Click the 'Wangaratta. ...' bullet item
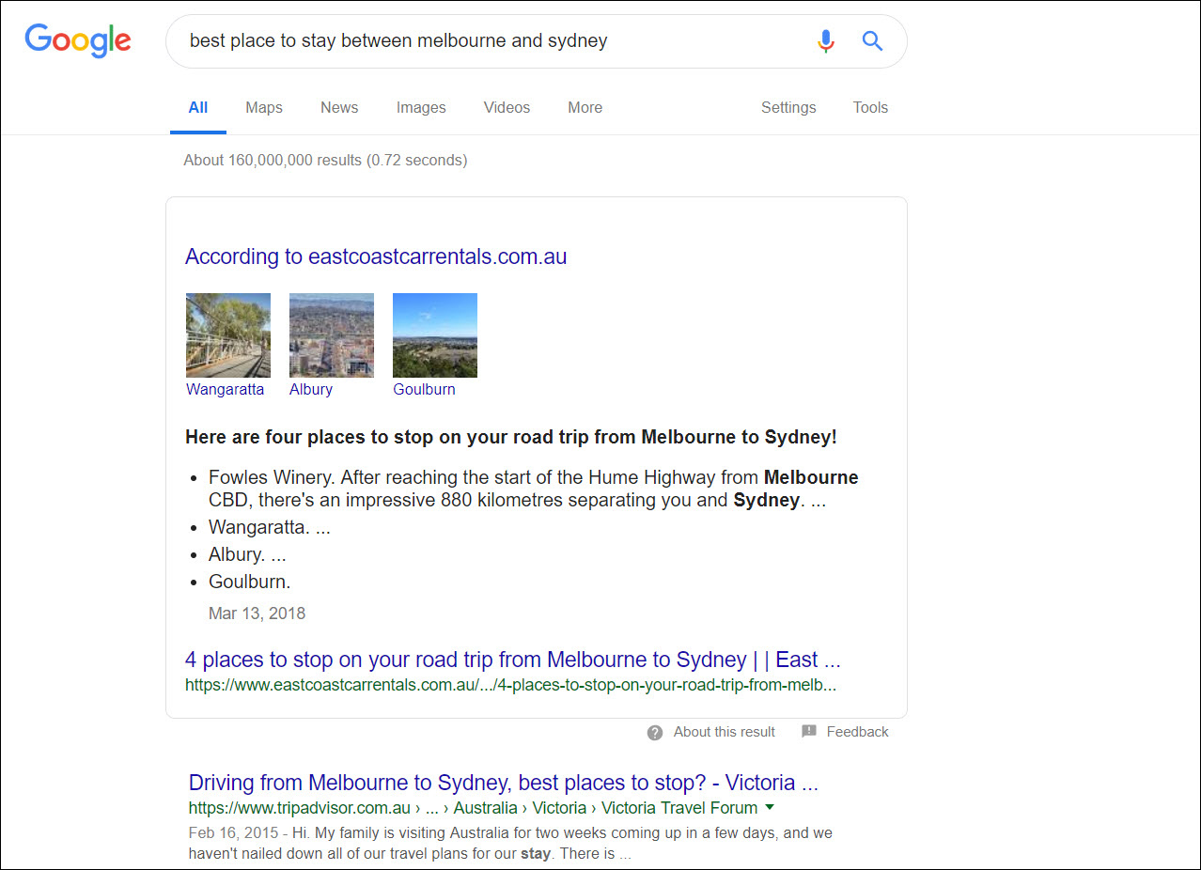Image resolution: width=1201 pixels, height=870 pixels. pos(270,527)
